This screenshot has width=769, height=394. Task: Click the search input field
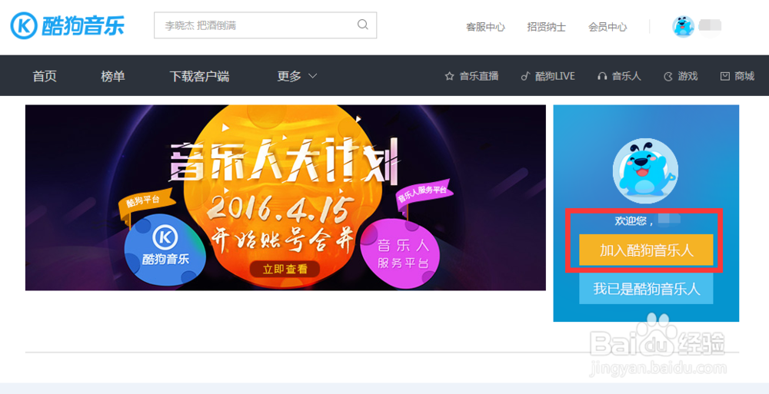(x=265, y=25)
